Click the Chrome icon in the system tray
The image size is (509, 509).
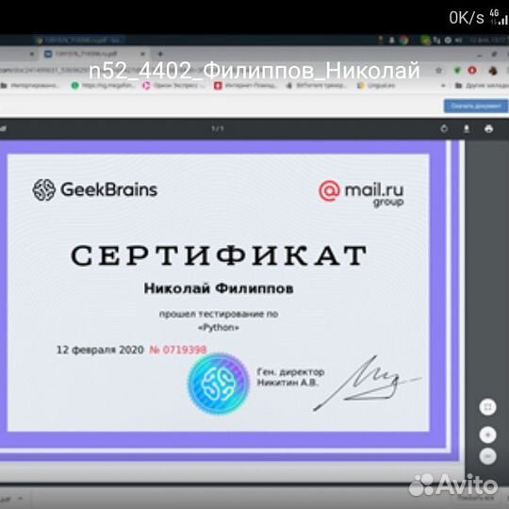coord(403,41)
